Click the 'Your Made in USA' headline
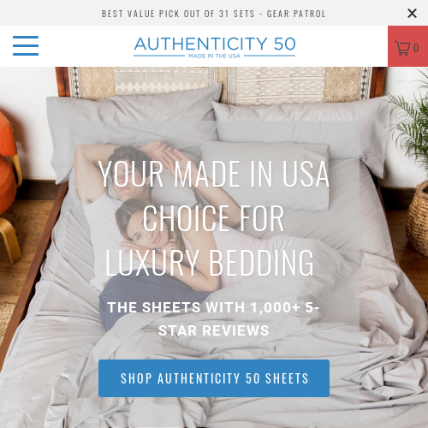The image size is (428, 428). pos(214,174)
